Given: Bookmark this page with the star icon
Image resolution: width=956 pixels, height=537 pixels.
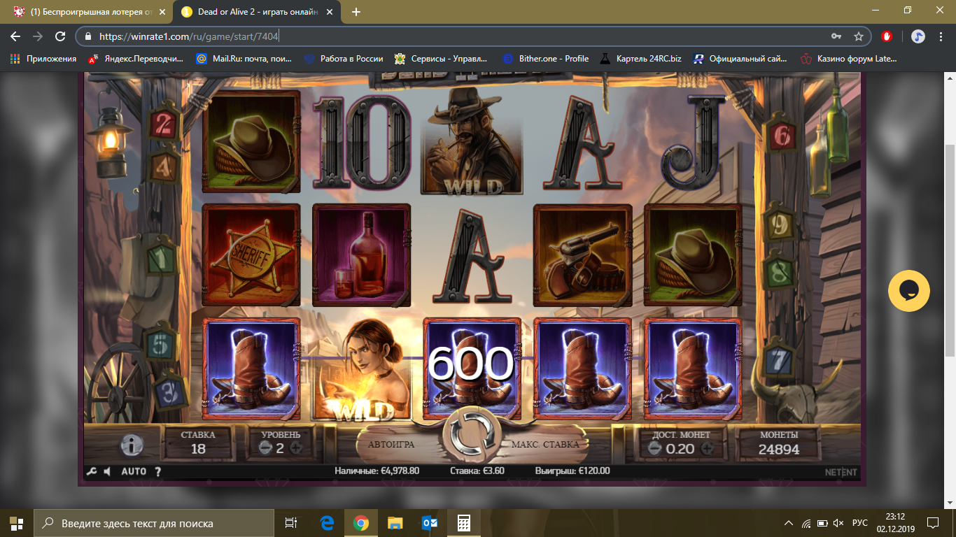Looking at the screenshot, I should click(x=858, y=36).
